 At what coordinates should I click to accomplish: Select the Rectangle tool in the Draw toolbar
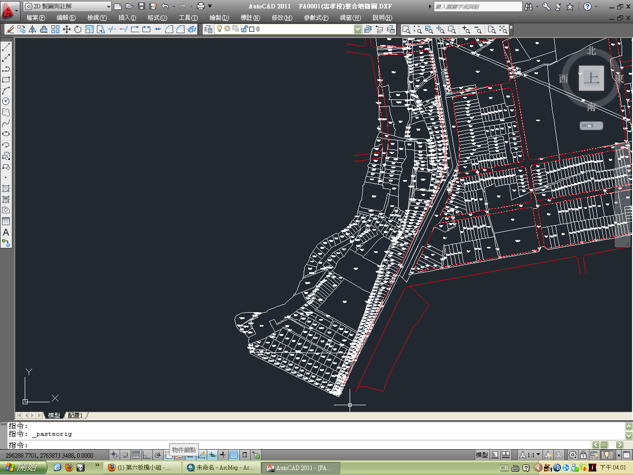tap(6, 80)
